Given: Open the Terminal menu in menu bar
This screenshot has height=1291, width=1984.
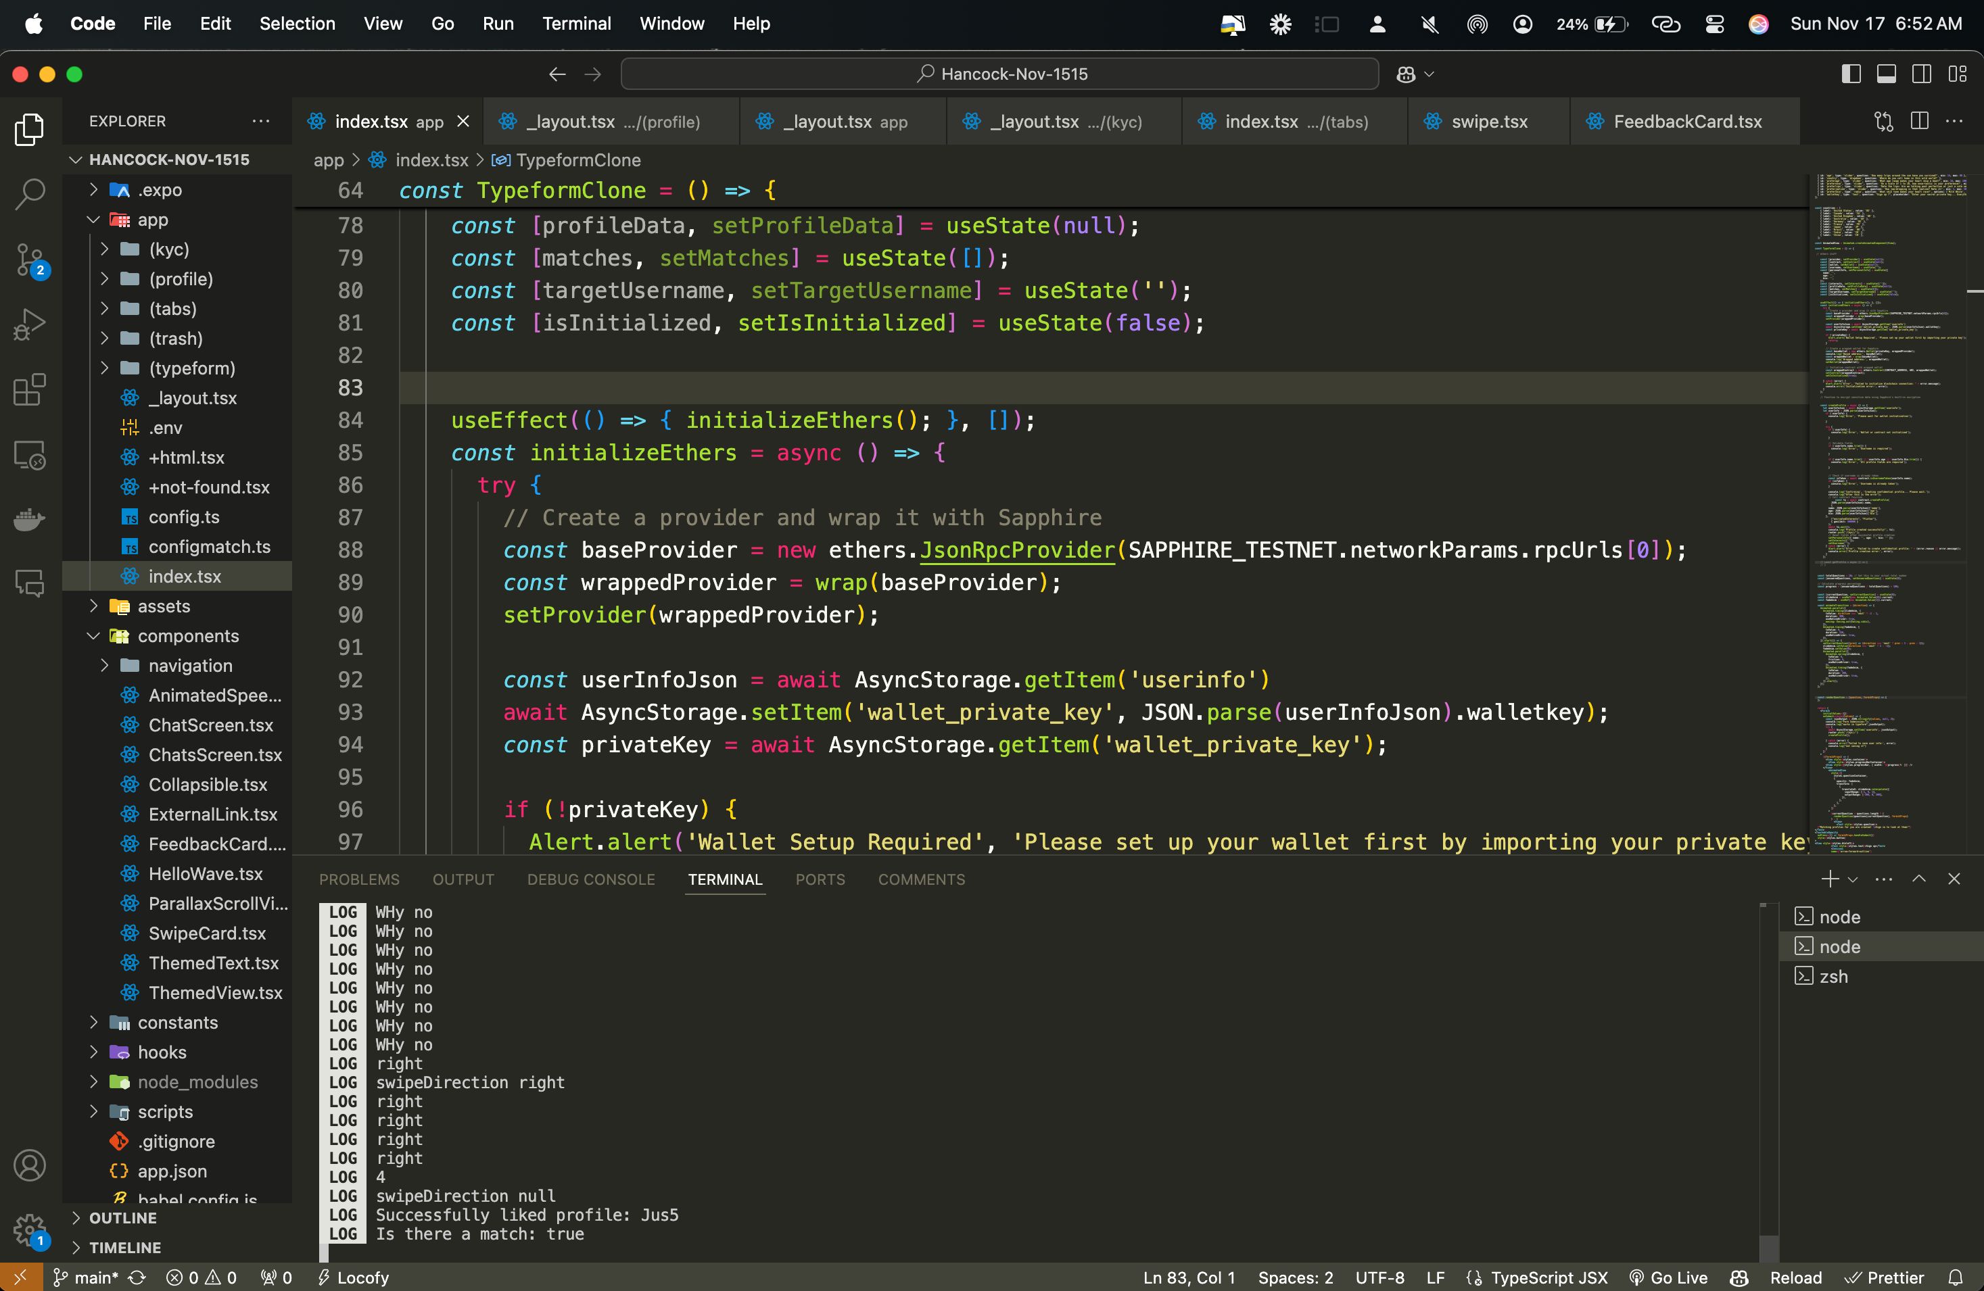Looking at the screenshot, I should tap(576, 24).
